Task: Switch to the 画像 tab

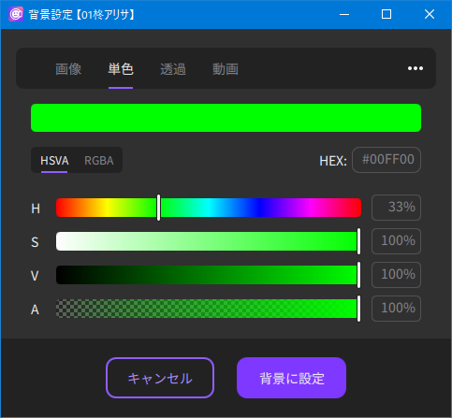Action: pos(68,69)
